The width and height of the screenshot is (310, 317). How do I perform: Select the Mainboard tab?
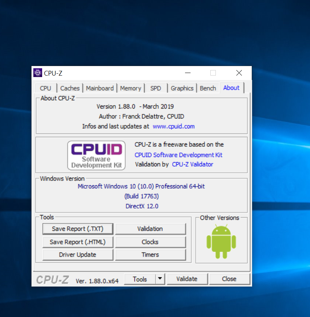100,88
